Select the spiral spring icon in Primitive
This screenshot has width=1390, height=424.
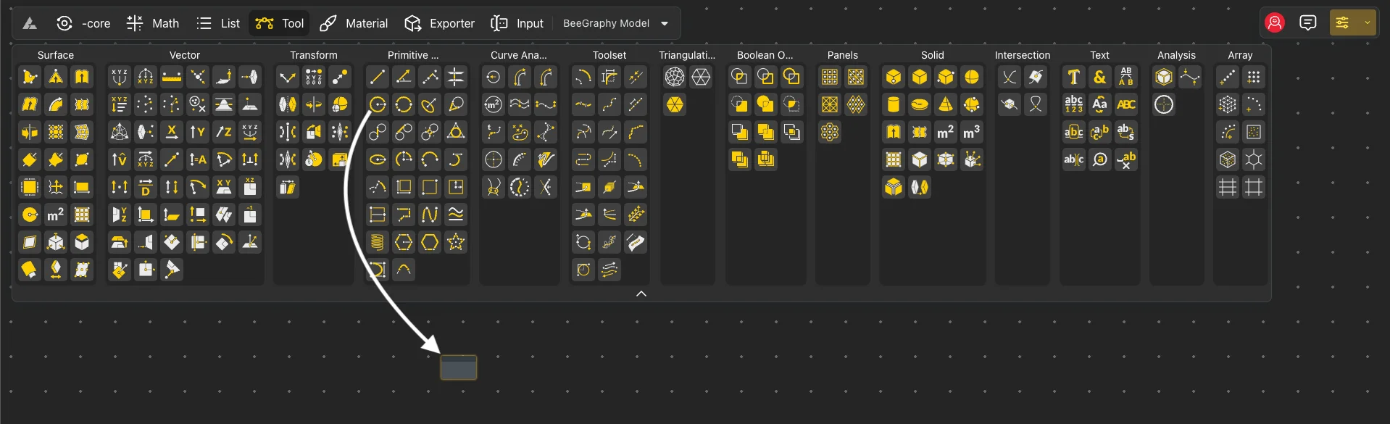click(x=377, y=242)
